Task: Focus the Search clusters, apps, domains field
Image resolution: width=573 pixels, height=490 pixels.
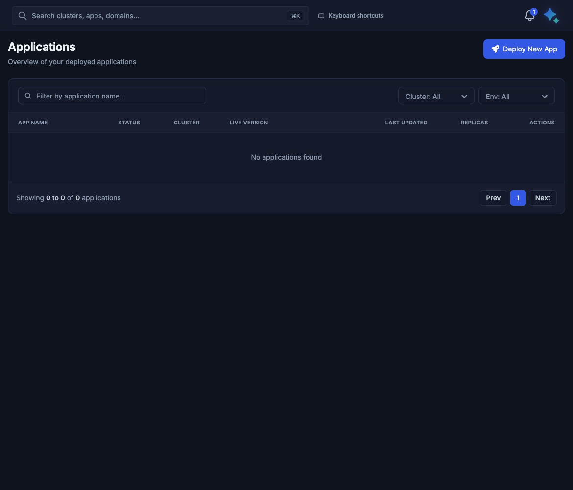Action: pos(160,16)
